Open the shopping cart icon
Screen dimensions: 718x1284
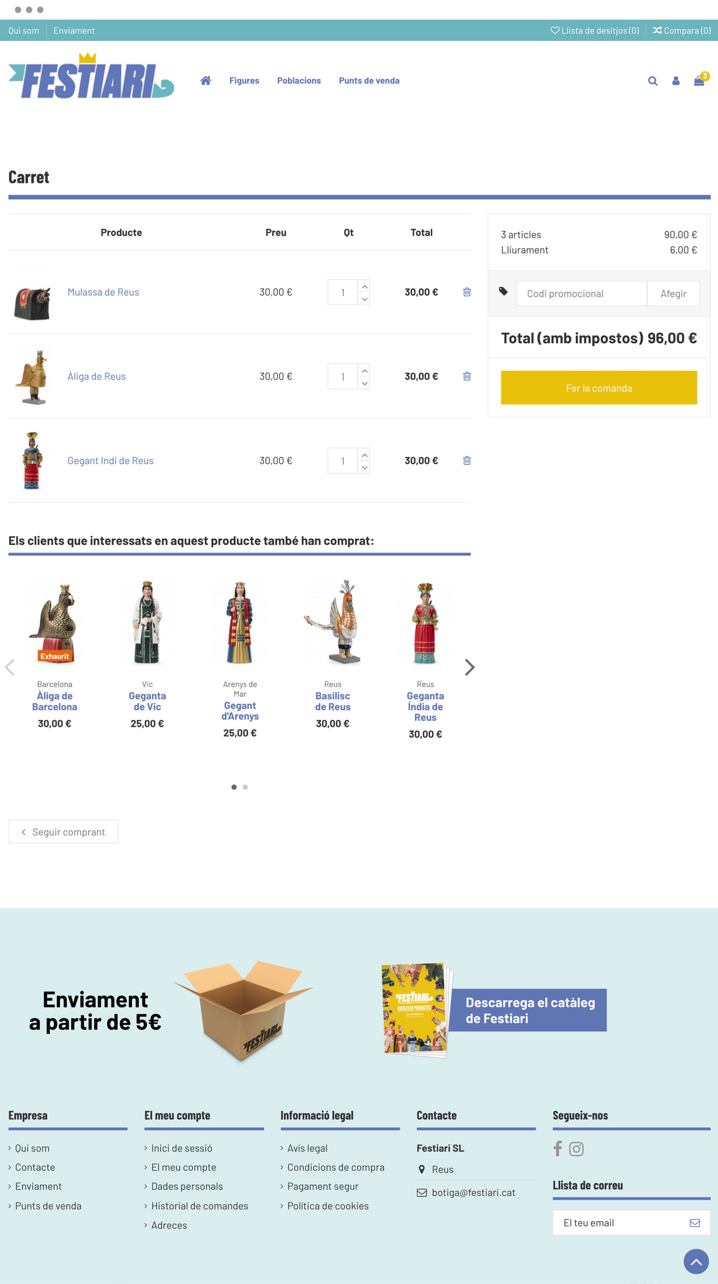pyautogui.click(x=699, y=81)
